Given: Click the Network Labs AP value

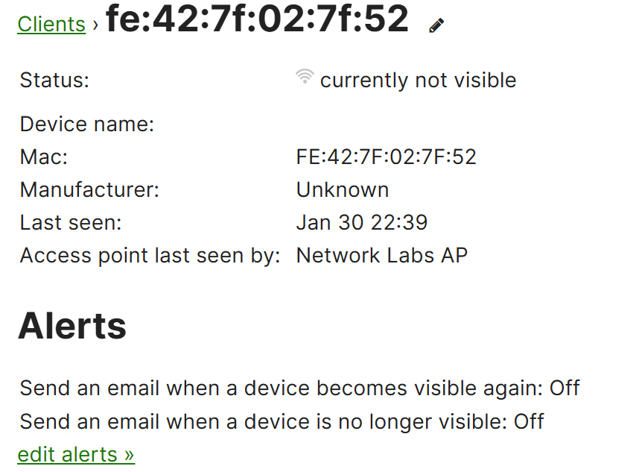Looking at the screenshot, I should tap(381, 255).
